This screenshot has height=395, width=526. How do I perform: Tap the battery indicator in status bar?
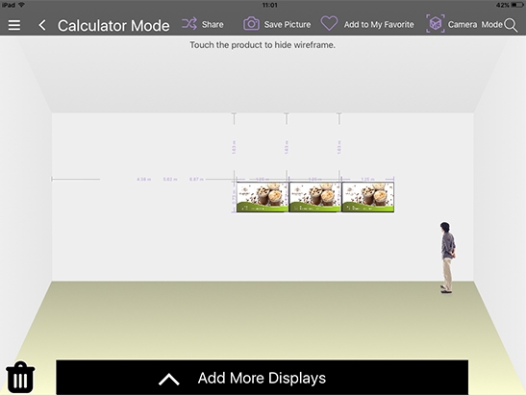(x=516, y=5)
